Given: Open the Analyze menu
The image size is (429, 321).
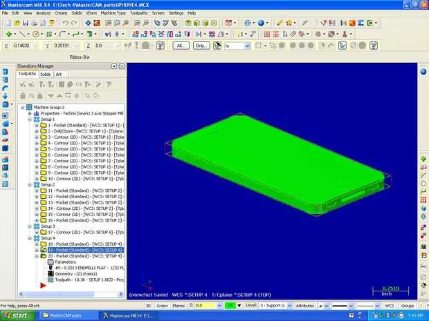Looking at the screenshot, I should pyautogui.click(x=43, y=13).
